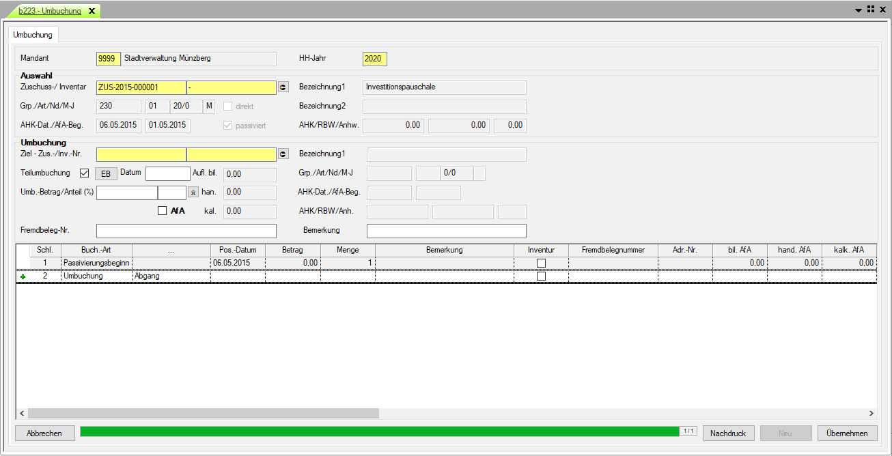This screenshot has height=456, width=892.
Task: Click the lookup icon beside Zuschuss-/Inventar field
Action: click(x=283, y=87)
